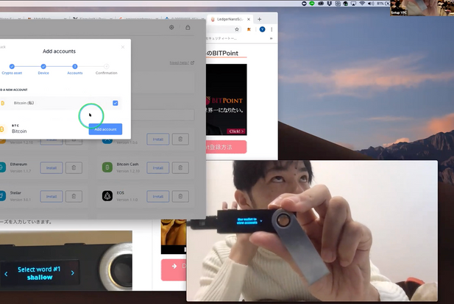This screenshot has width=454, height=304.
Task: Open the Creative Cloud menu bar icon
Action: [321, 4]
